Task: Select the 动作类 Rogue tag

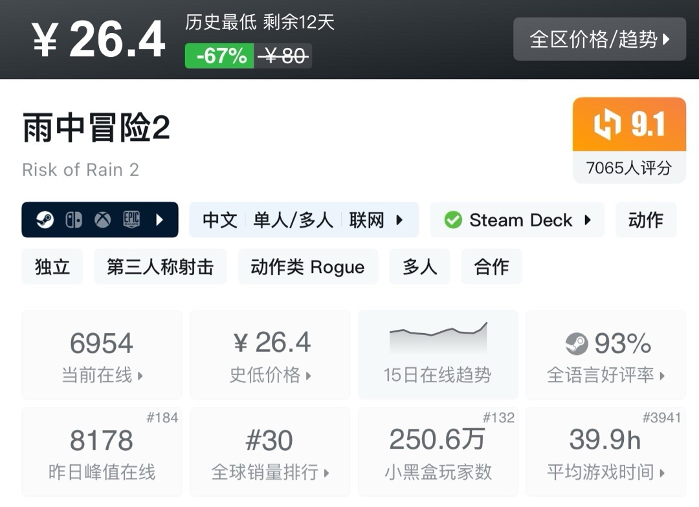Action: [307, 267]
